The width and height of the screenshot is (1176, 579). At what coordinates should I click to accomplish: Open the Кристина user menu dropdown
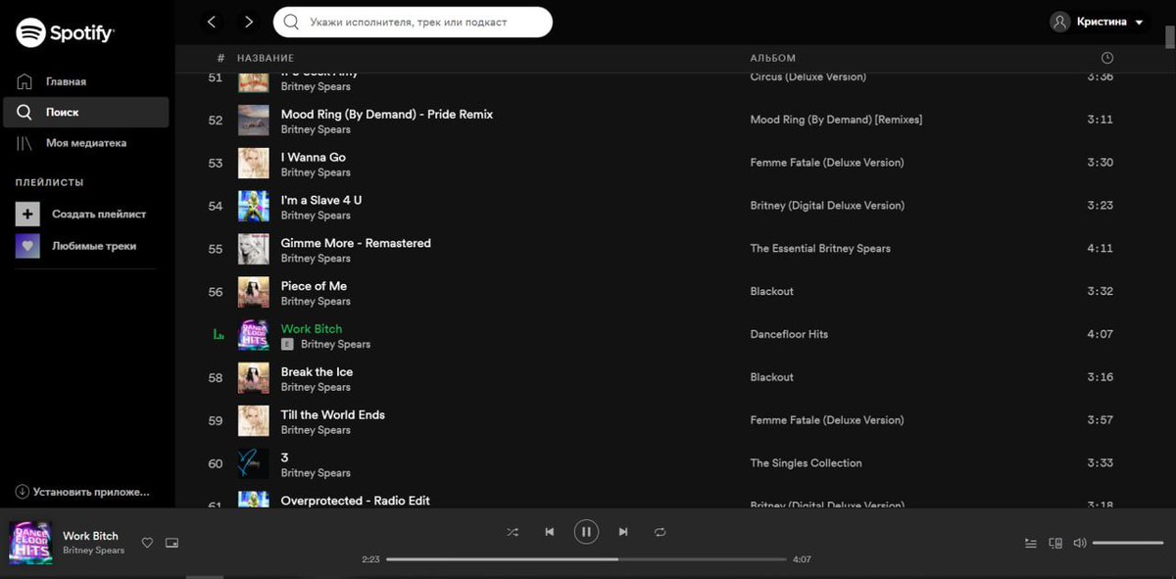1099,22
